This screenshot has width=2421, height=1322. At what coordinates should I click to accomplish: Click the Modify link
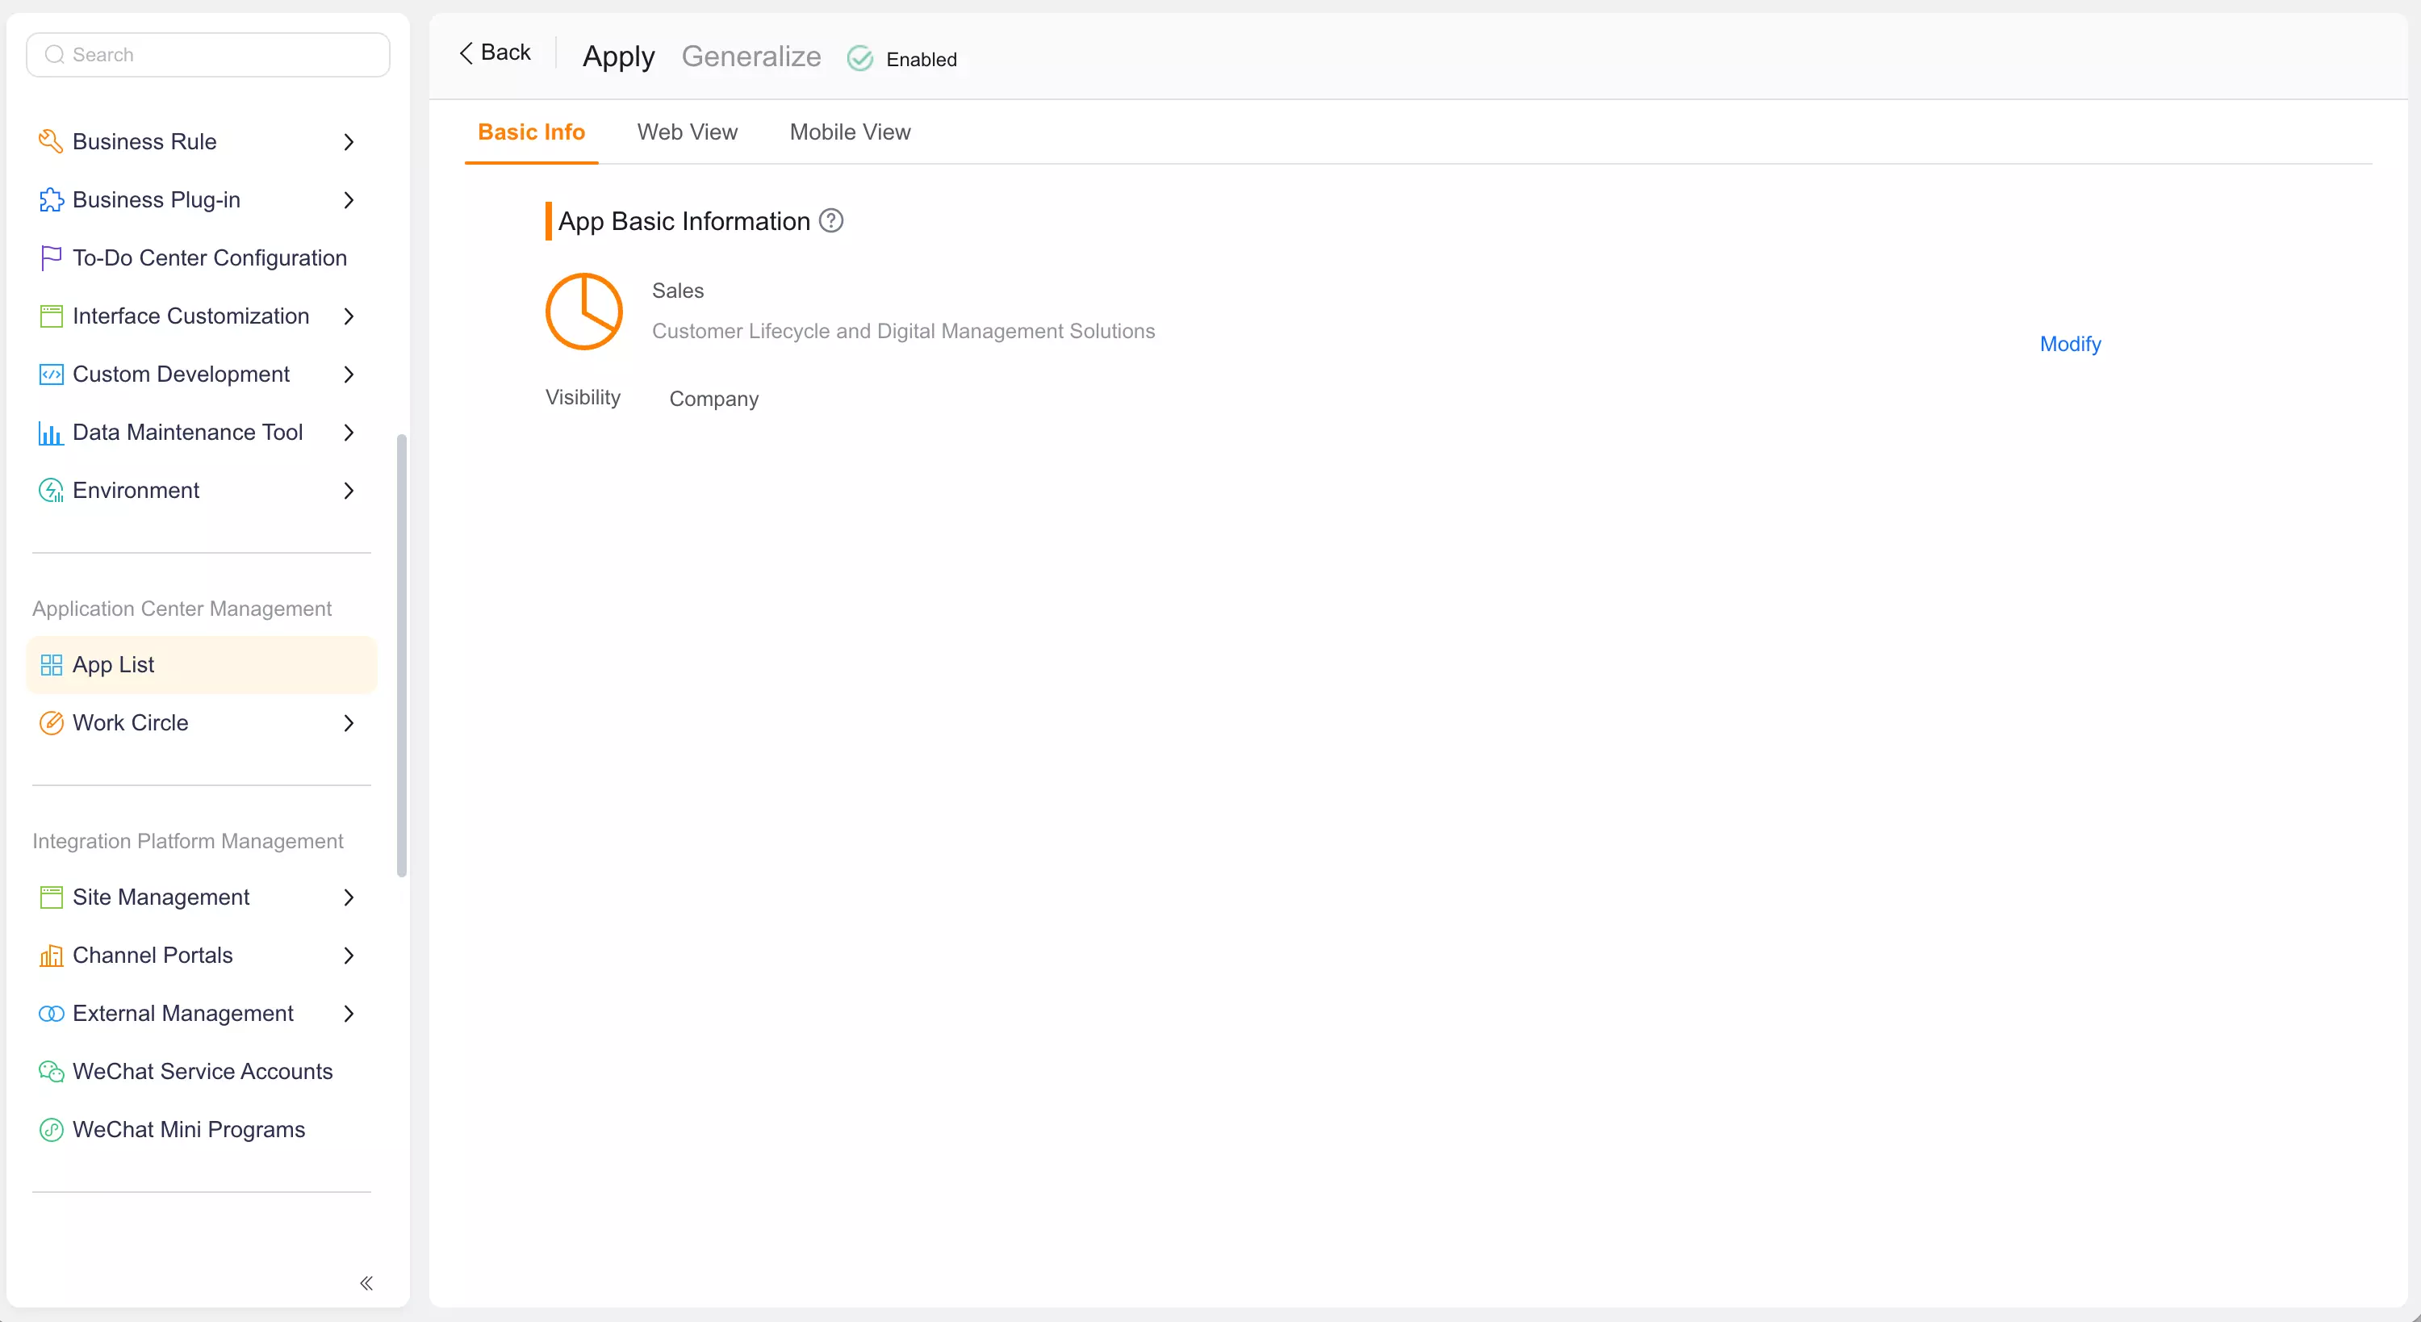point(2069,344)
